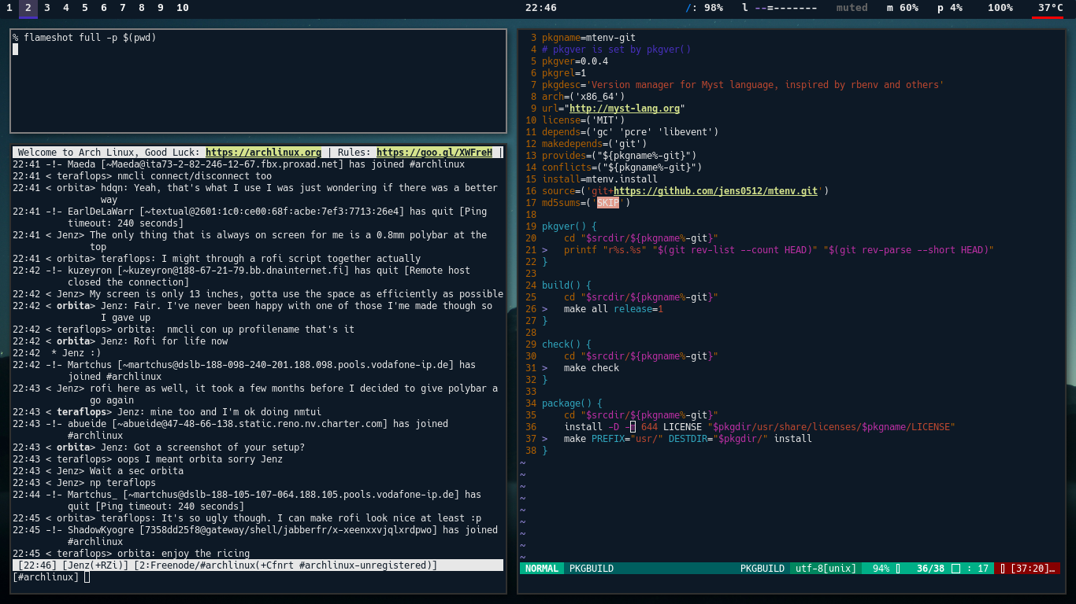
Task: Click the red trailing warning status segment
Action: point(1027,569)
